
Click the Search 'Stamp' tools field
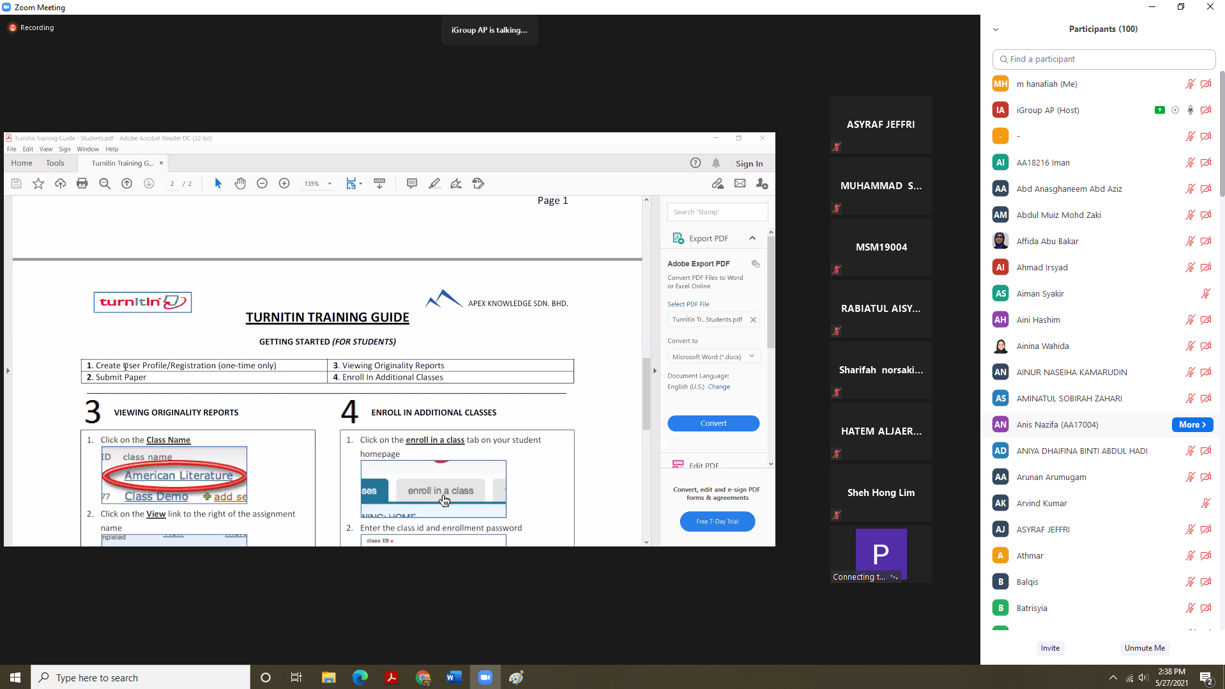(717, 212)
